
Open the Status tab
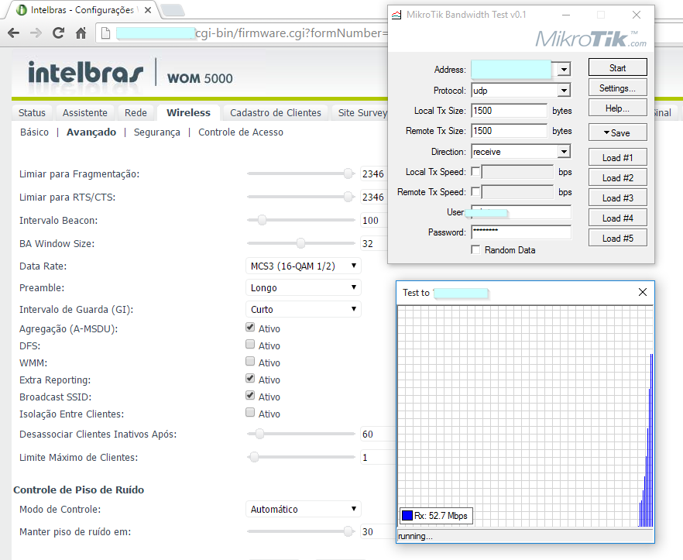click(32, 112)
